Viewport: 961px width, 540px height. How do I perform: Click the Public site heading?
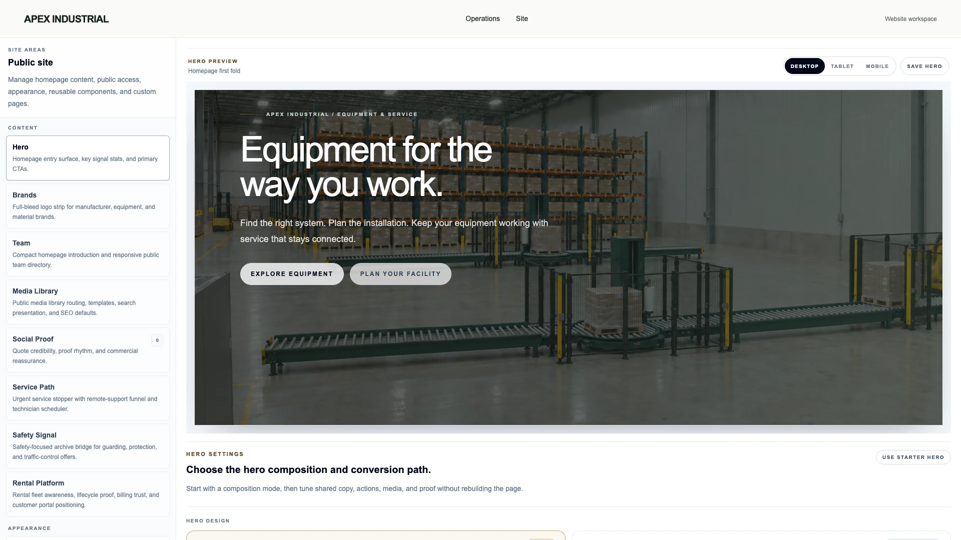click(x=31, y=62)
